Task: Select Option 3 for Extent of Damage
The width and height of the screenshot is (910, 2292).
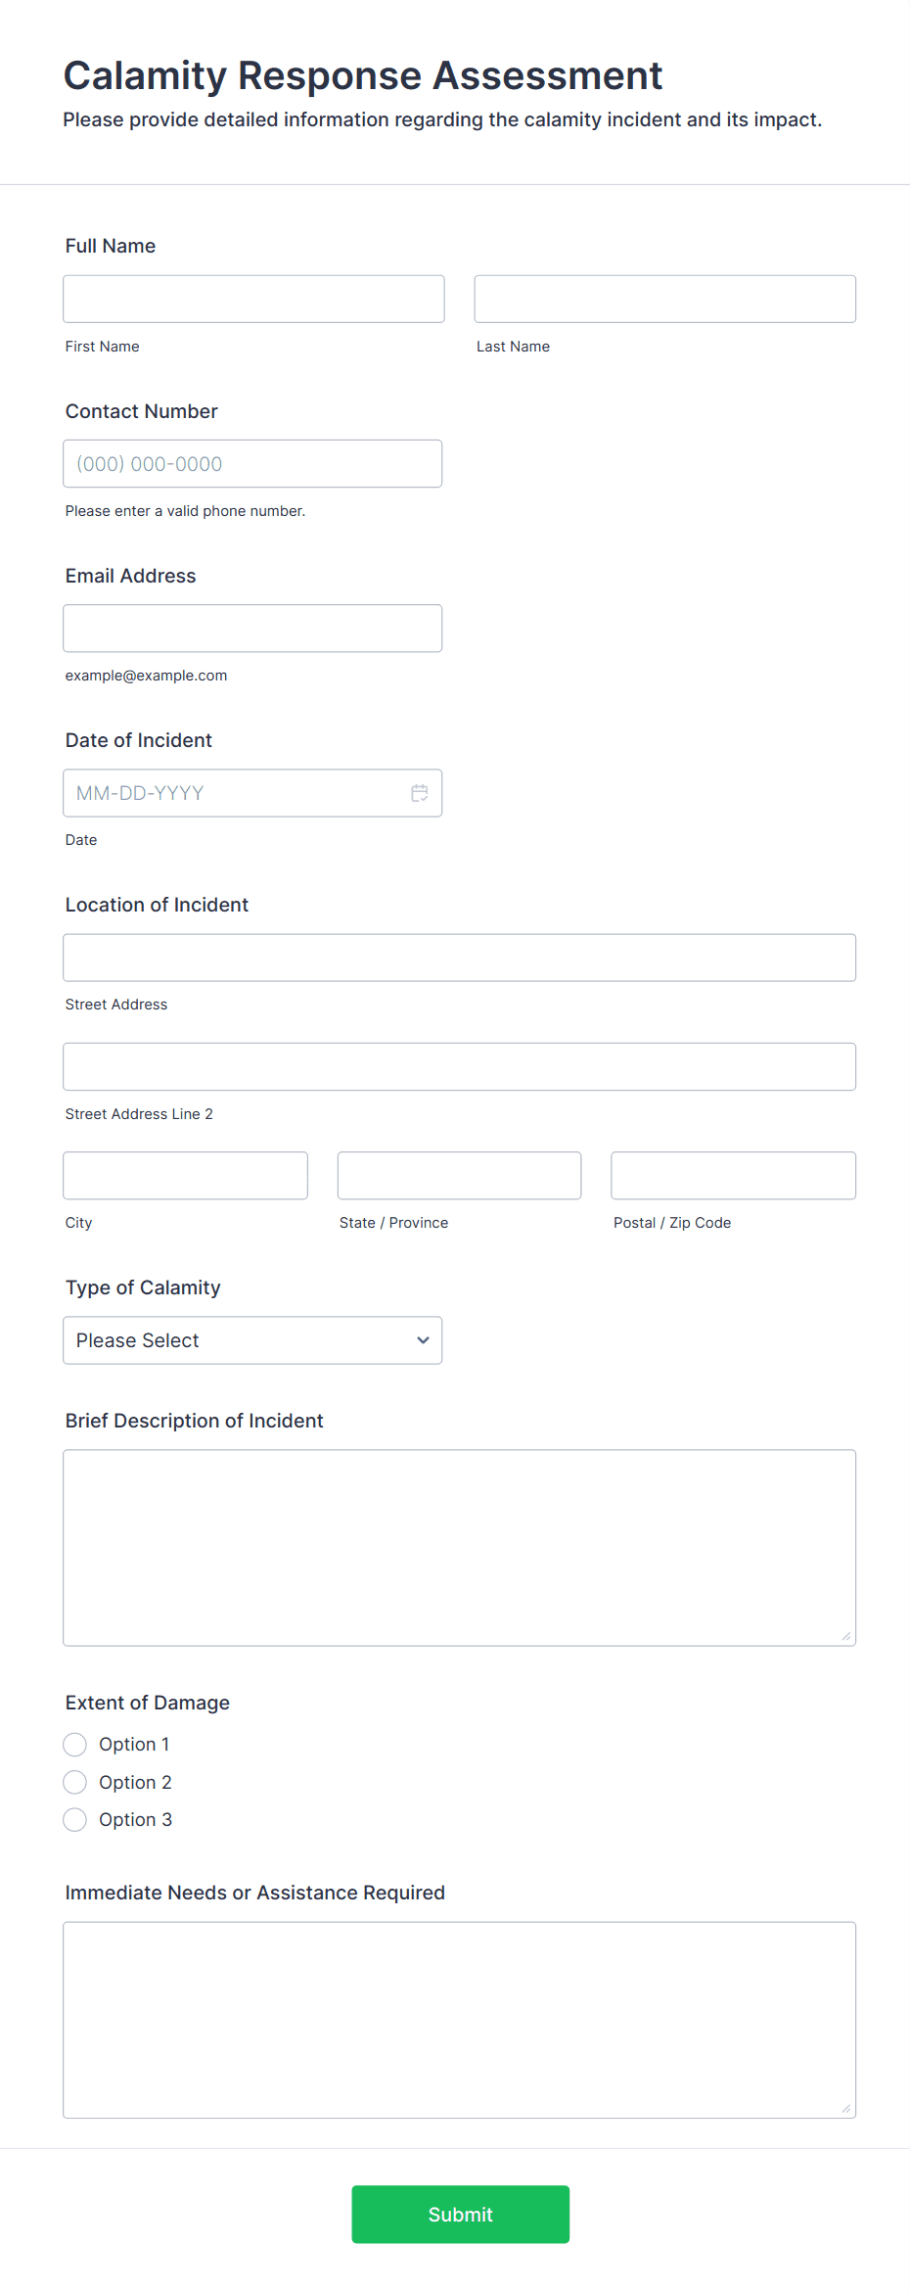Action: point(74,1819)
